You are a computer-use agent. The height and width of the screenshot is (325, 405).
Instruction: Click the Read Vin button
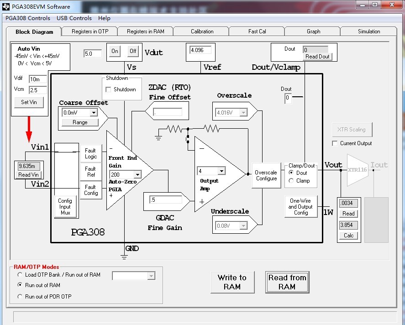pos(28,175)
